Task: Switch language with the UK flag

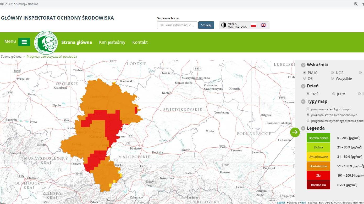Action: click(263, 25)
